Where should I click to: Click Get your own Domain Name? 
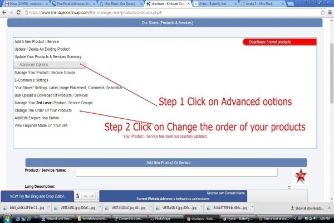tap(225, 193)
